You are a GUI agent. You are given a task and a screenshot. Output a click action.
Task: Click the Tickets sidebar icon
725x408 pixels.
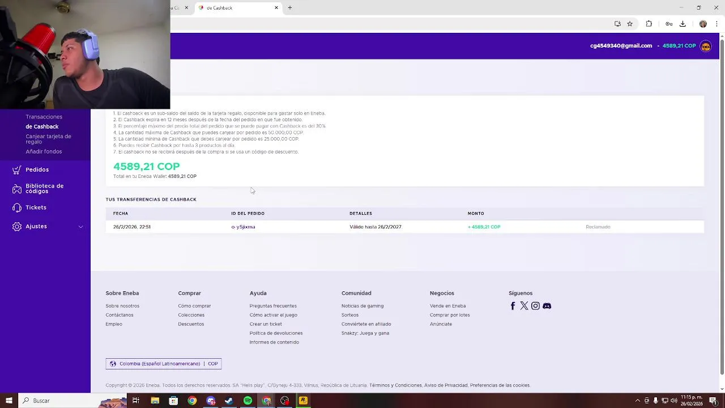point(17,207)
